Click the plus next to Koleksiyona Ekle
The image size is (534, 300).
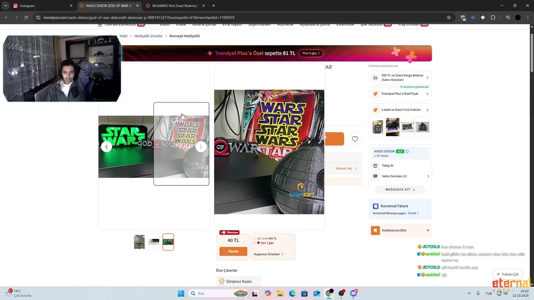click(428, 230)
